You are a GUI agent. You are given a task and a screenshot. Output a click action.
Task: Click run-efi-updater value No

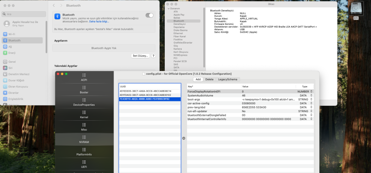coord(243,111)
